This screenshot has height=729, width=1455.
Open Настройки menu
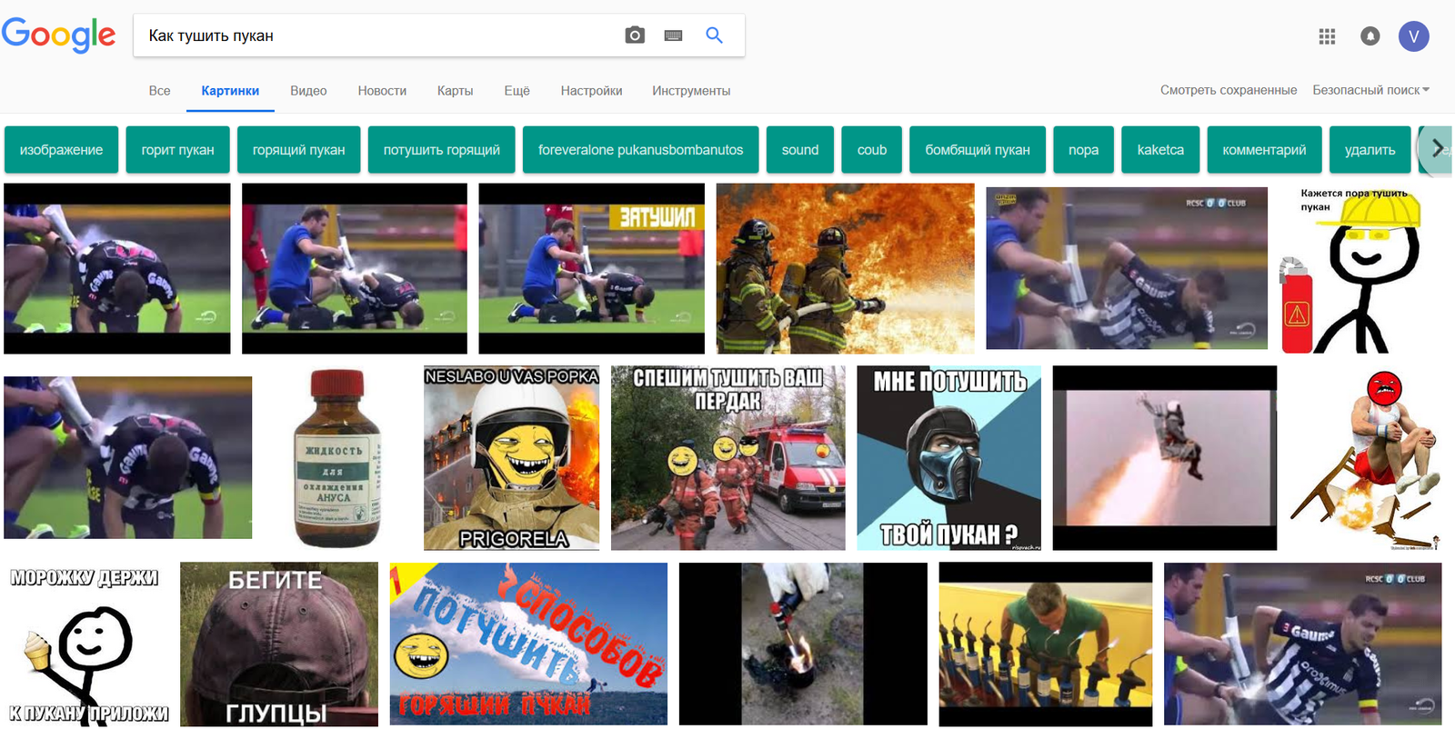(x=591, y=91)
